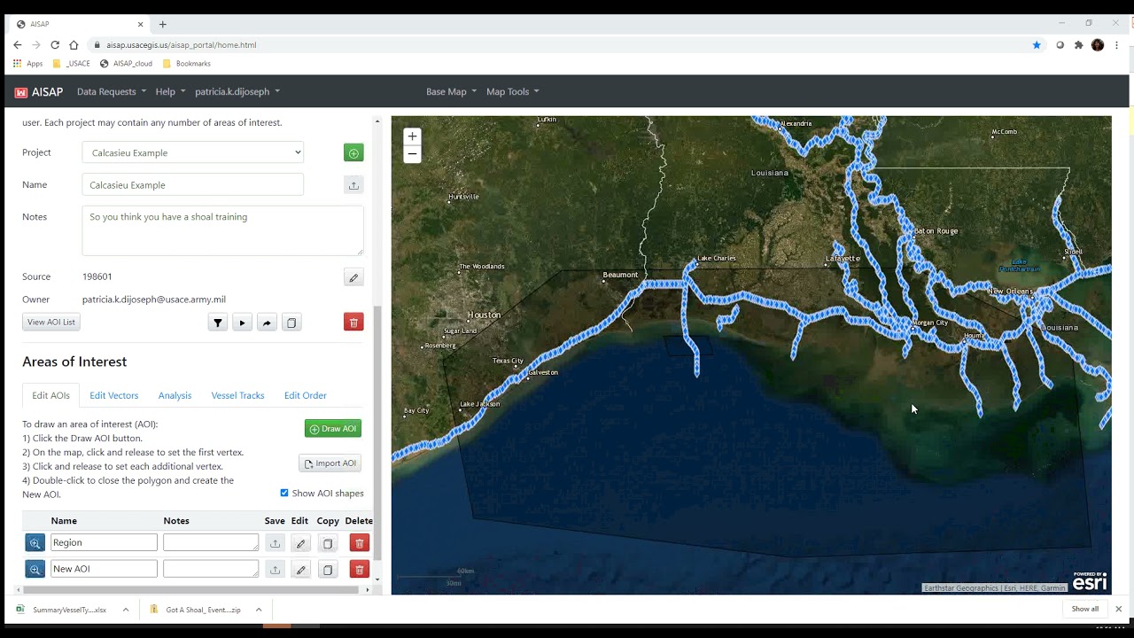
Task: Edit the Region AOI with pencil
Action: pos(300,543)
